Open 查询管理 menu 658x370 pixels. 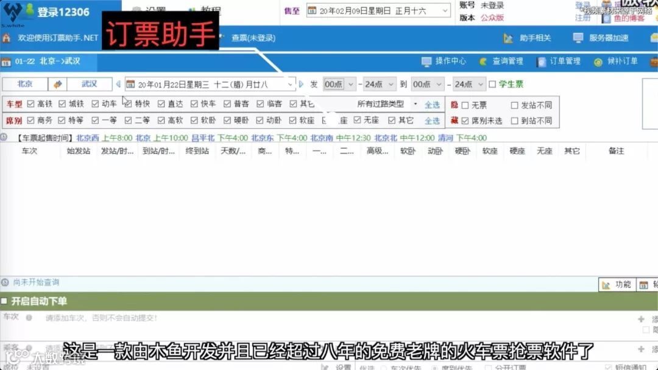coord(508,61)
